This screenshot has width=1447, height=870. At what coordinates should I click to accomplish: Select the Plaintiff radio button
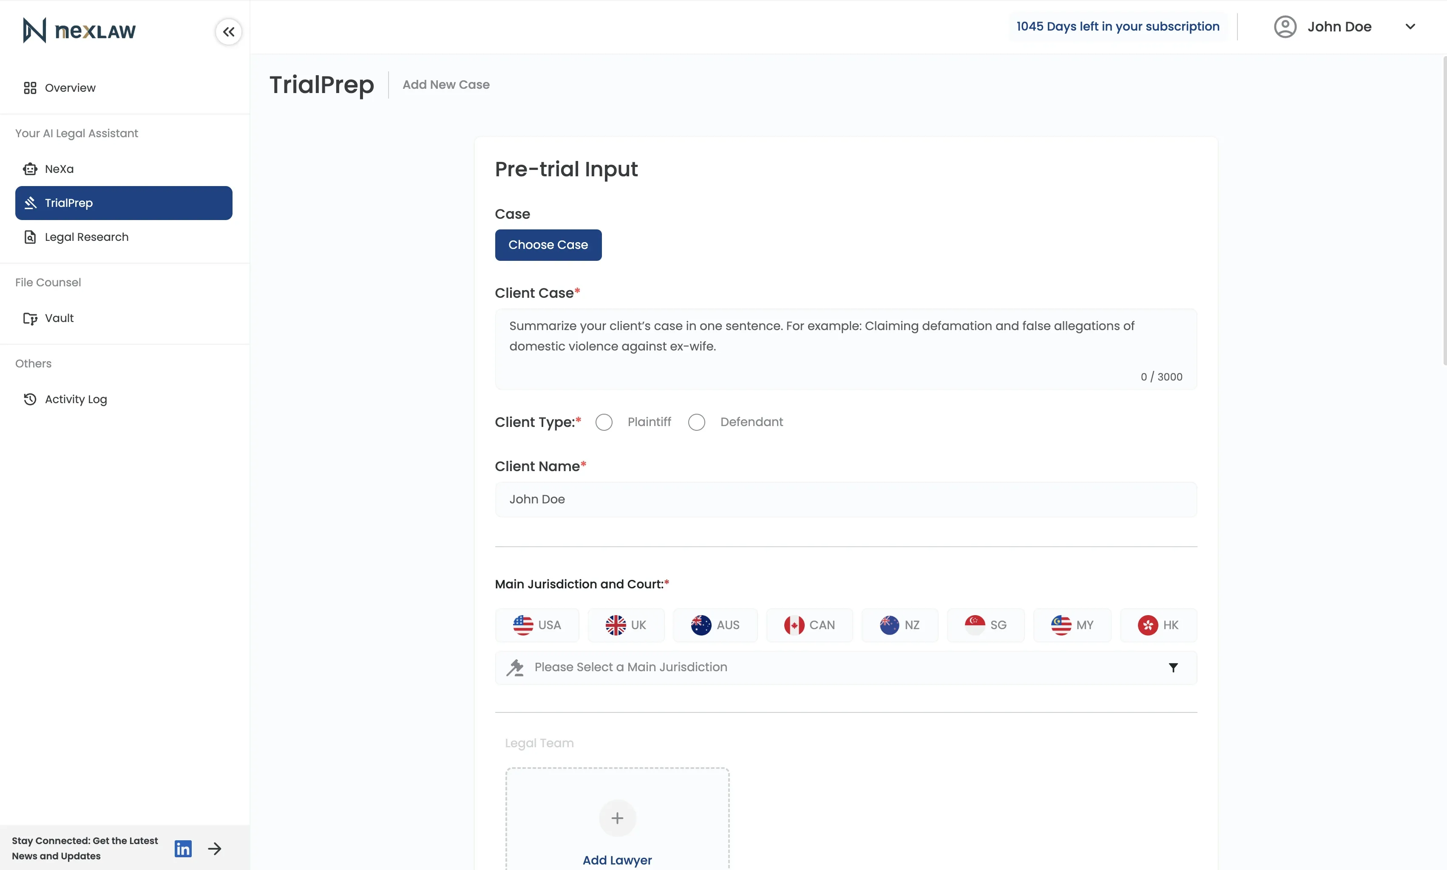[x=604, y=422]
